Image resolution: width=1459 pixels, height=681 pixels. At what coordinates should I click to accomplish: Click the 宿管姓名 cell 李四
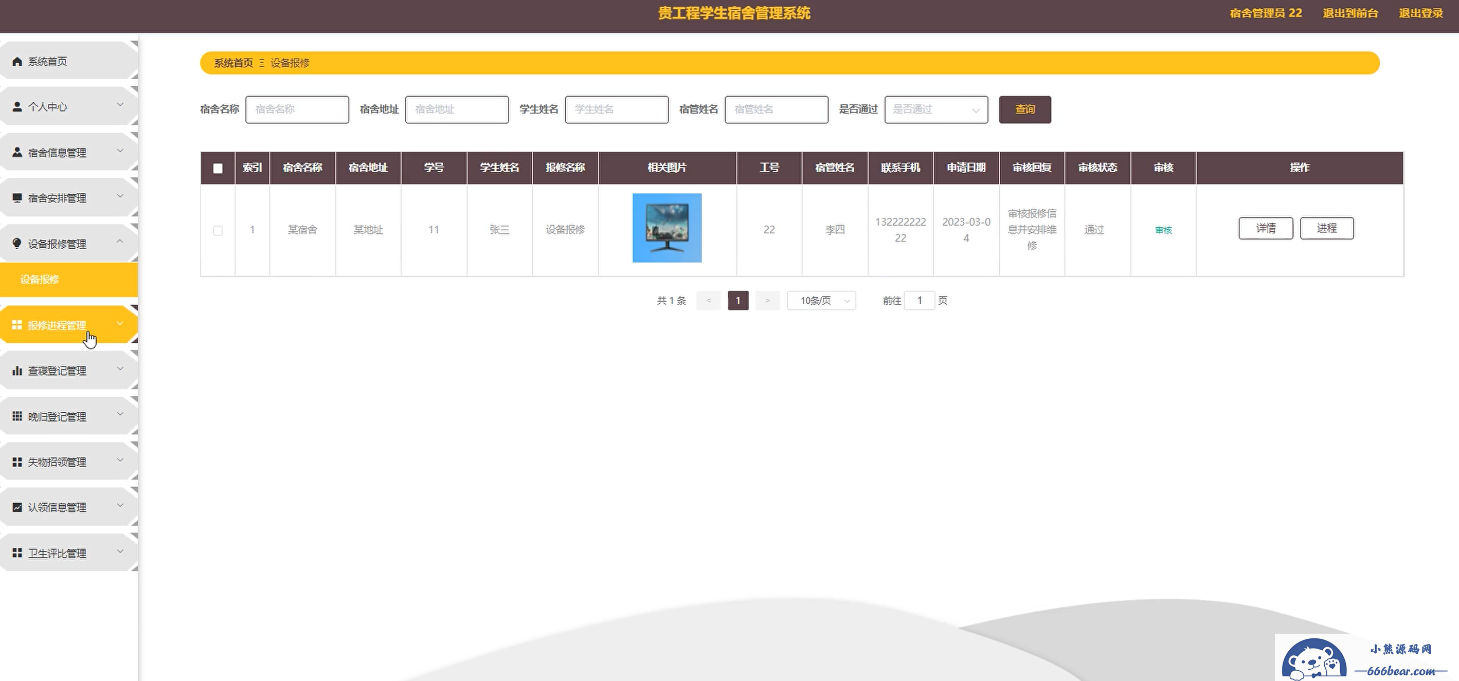click(x=835, y=230)
